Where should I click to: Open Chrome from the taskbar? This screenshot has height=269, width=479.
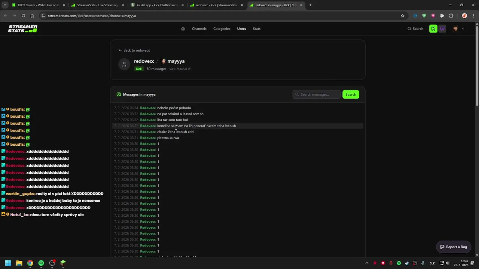pos(30,263)
